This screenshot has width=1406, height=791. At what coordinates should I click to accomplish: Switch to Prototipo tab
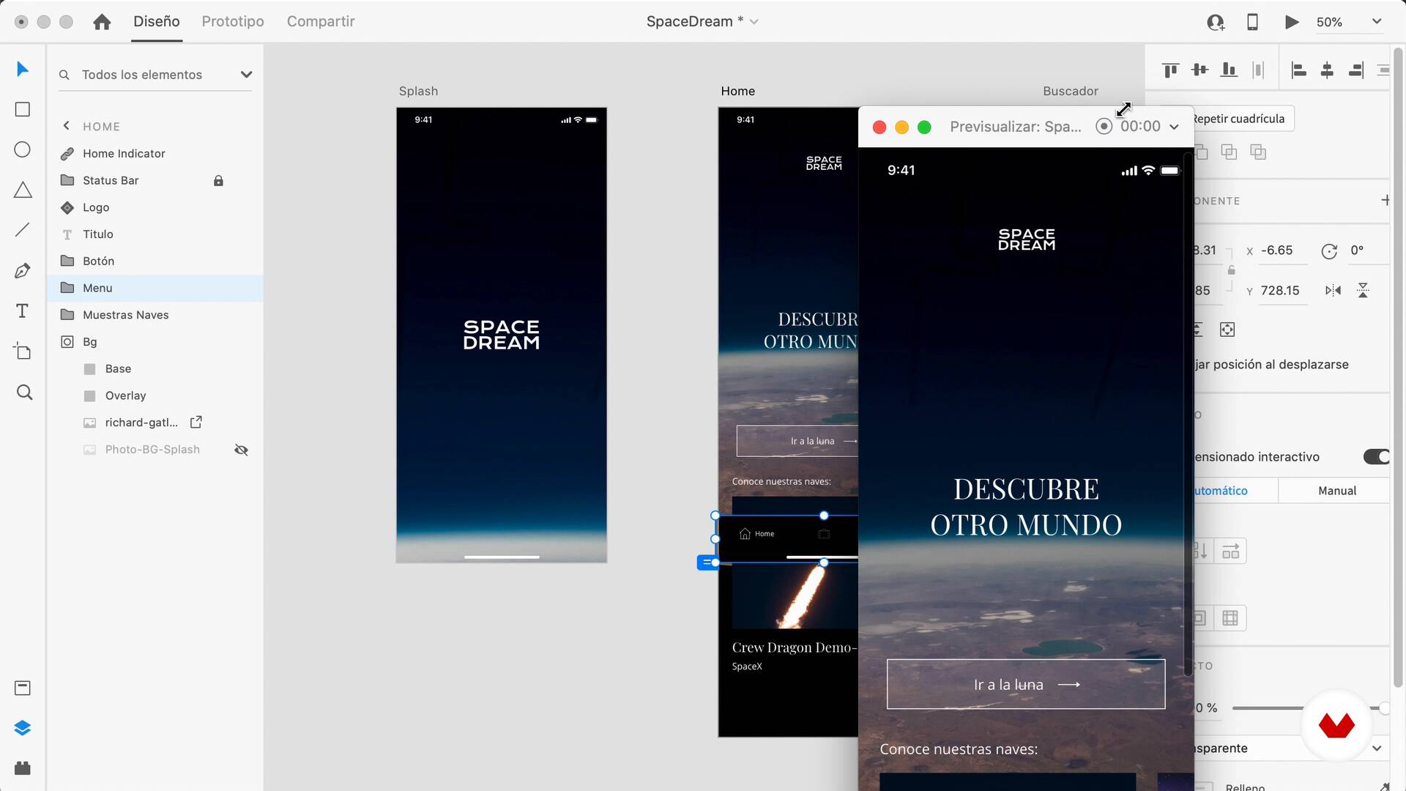pyautogui.click(x=233, y=22)
